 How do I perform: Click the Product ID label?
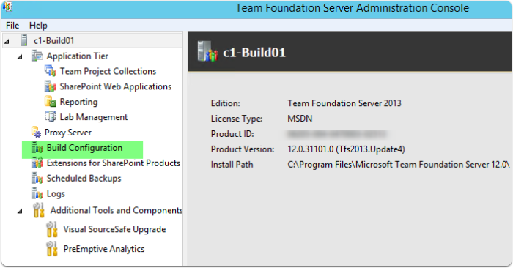232,134
